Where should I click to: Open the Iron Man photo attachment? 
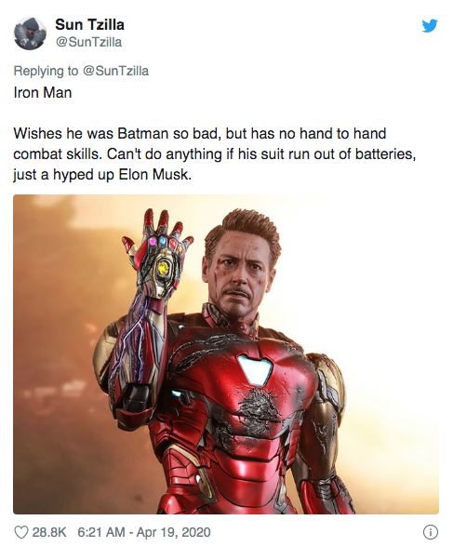click(226, 354)
